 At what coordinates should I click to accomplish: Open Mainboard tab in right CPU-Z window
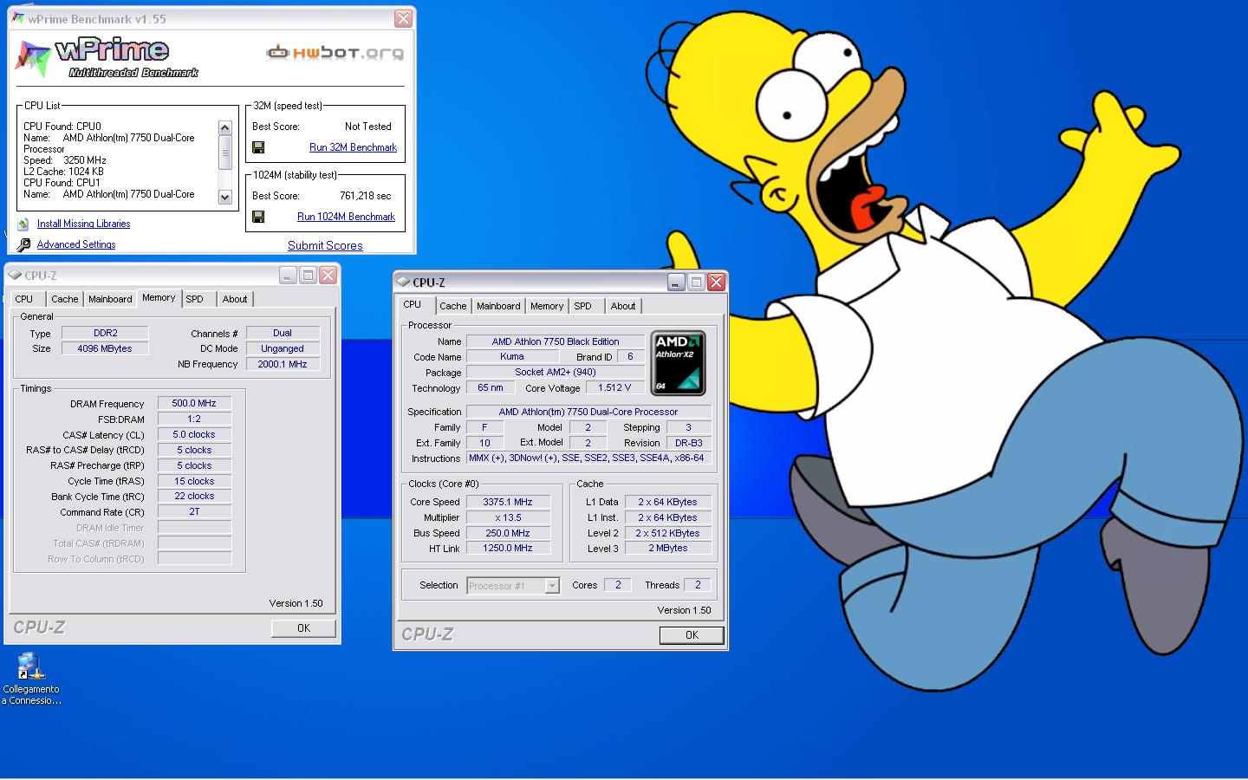[498, 306]
